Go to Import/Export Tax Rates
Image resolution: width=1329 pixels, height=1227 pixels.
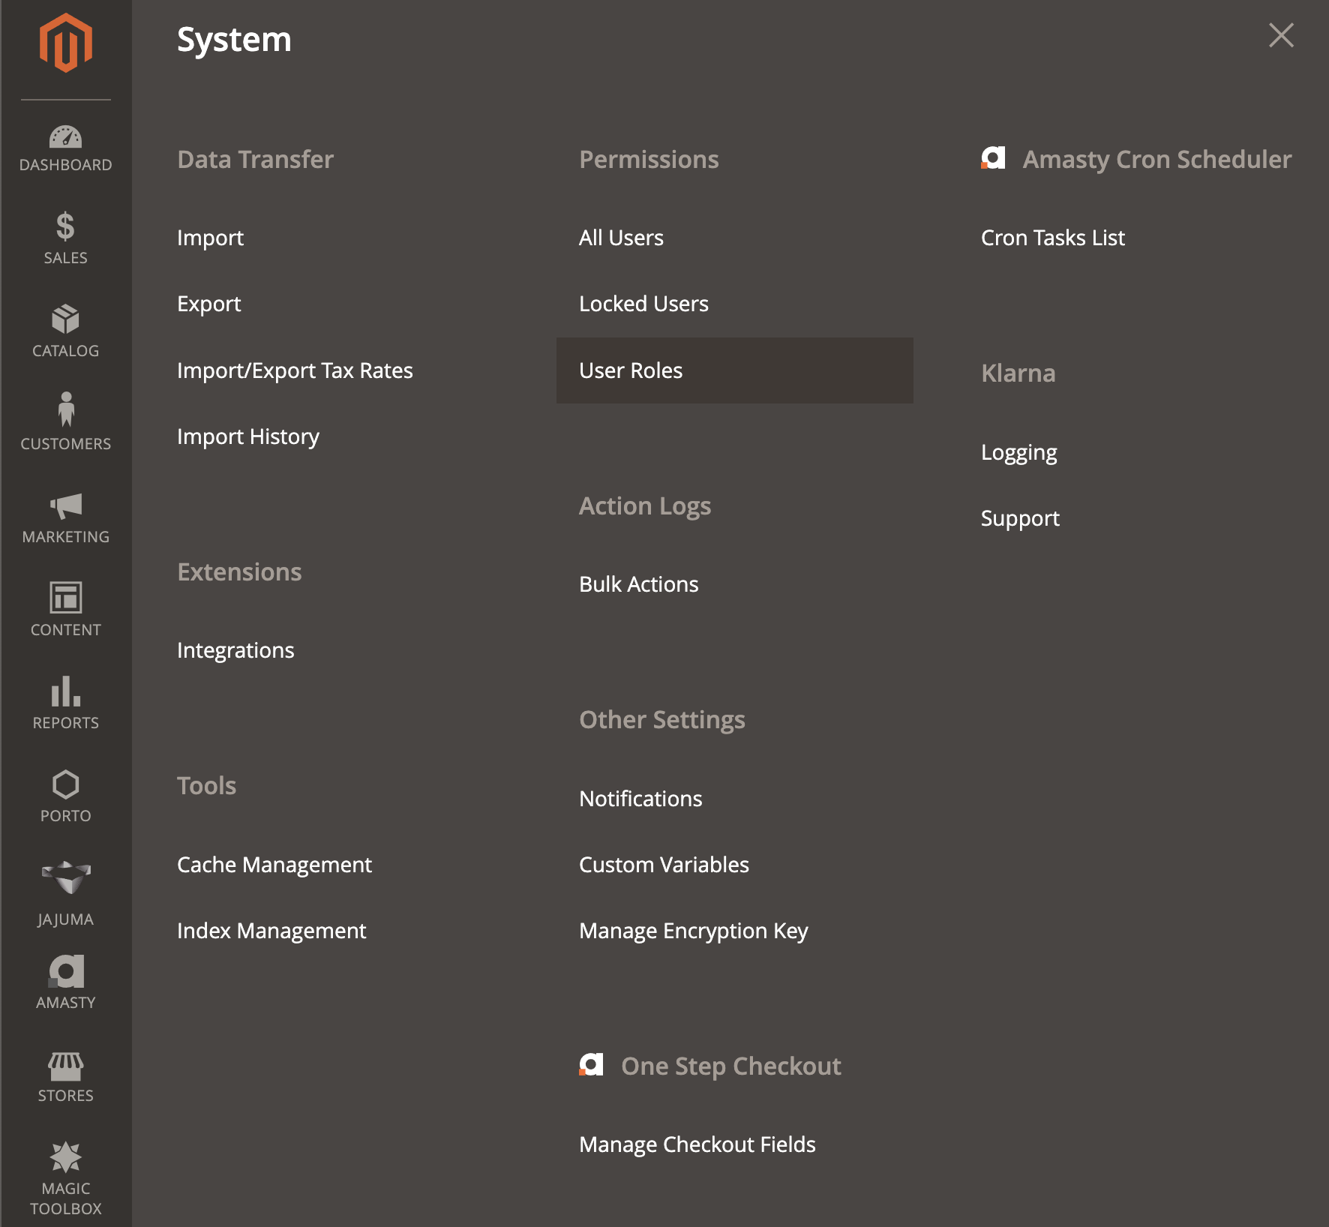(x=295, y=370)
